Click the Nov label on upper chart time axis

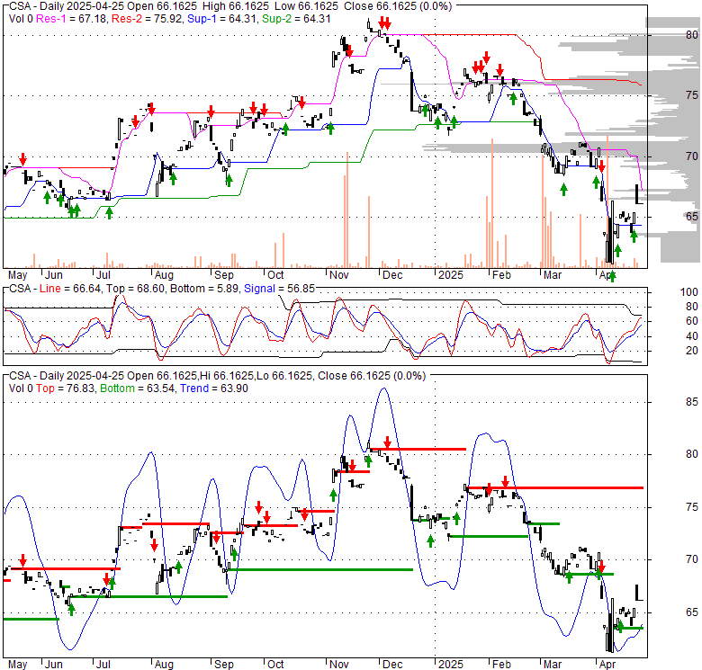click(x=338, y=275)
